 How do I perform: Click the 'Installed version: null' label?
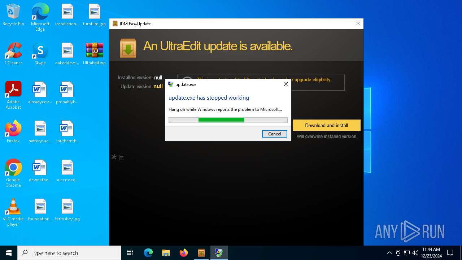click(140, 77)
